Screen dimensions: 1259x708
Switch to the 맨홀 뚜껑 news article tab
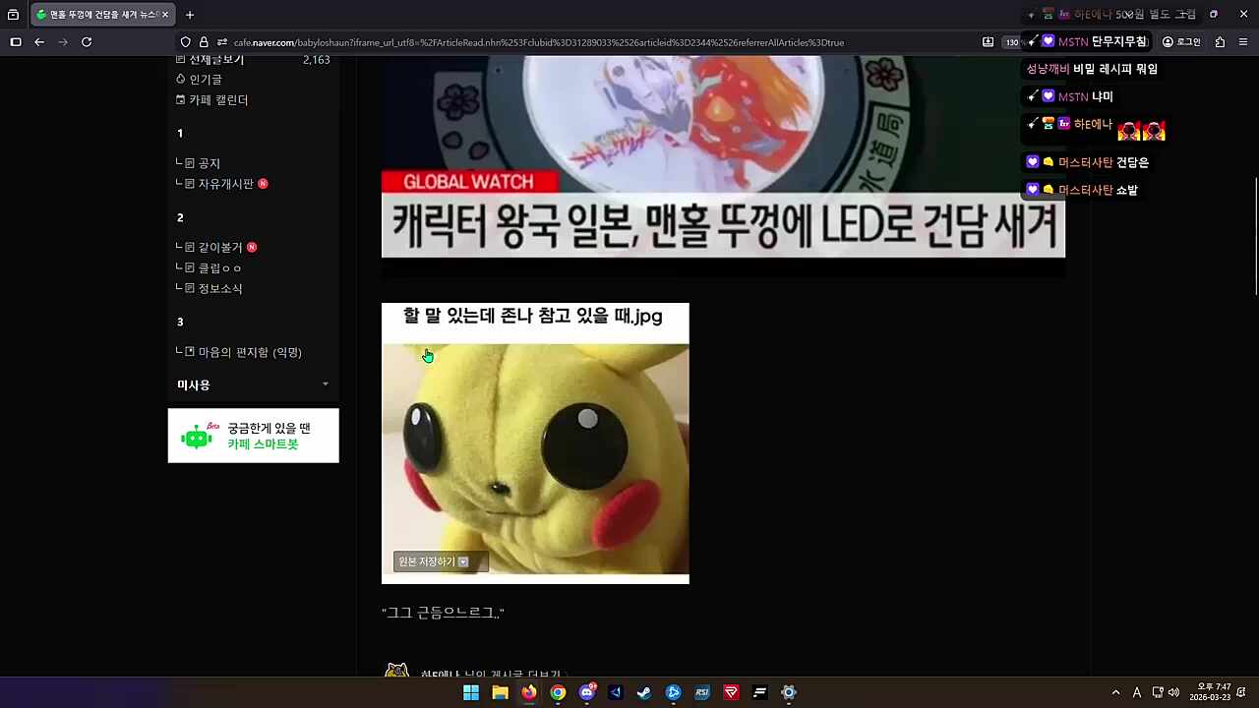pyautogui.click(x=93, y=15)
